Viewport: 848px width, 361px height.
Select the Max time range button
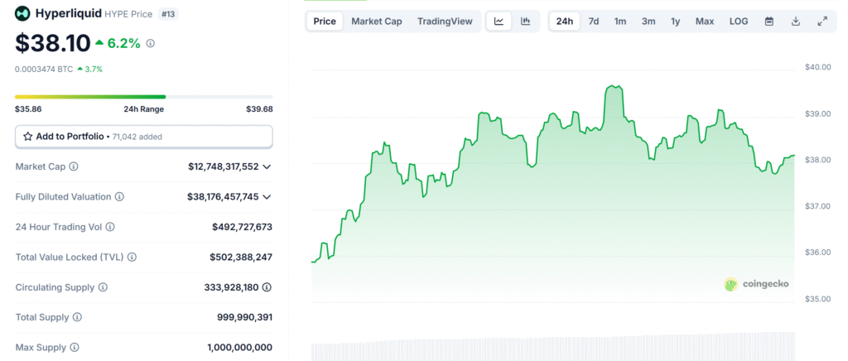pyautogui.click(x=705, y=22)
